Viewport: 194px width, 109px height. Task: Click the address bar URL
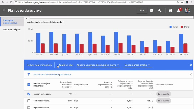[x=80, y=2]
